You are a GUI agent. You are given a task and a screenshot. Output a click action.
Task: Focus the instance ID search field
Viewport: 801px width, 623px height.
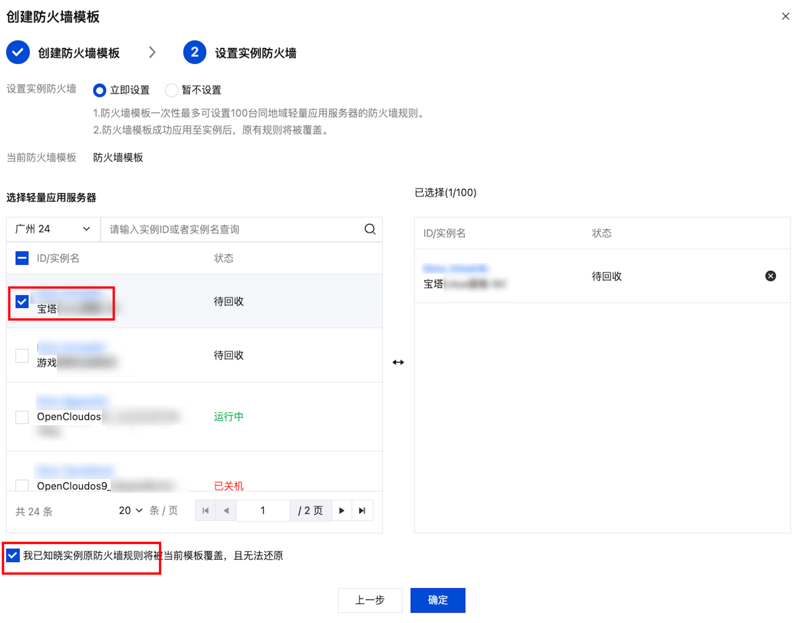(232, 229)
